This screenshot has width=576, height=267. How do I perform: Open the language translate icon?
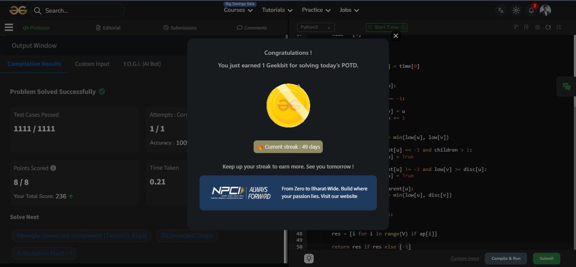click(x=501, y=11)
